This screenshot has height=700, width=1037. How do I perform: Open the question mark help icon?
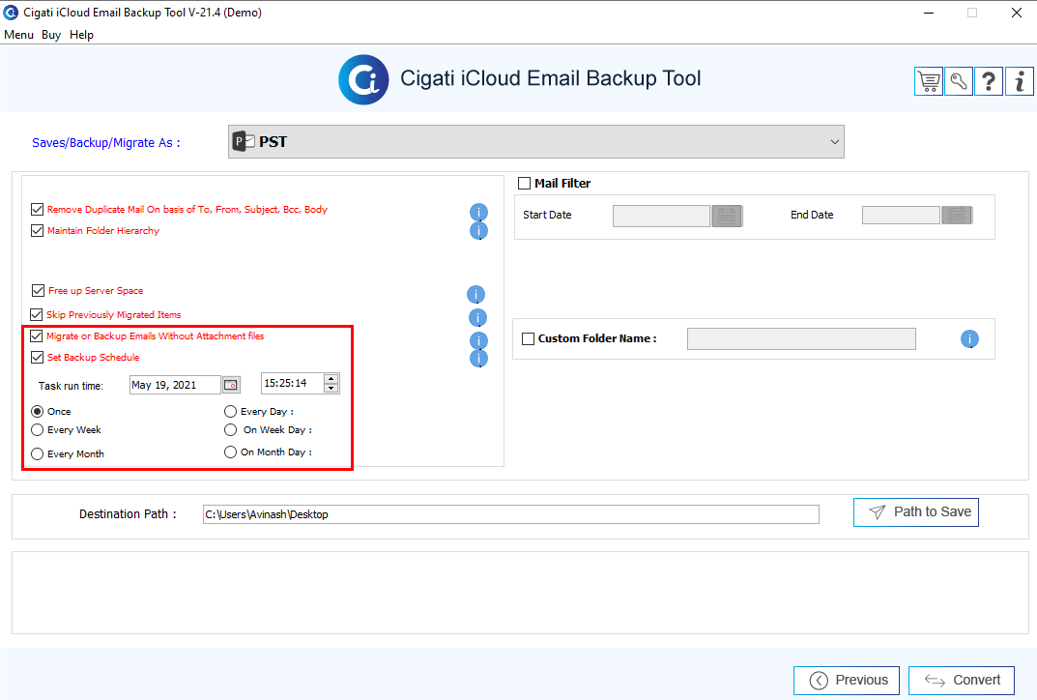pyautogui.click(x=989, y=81)
